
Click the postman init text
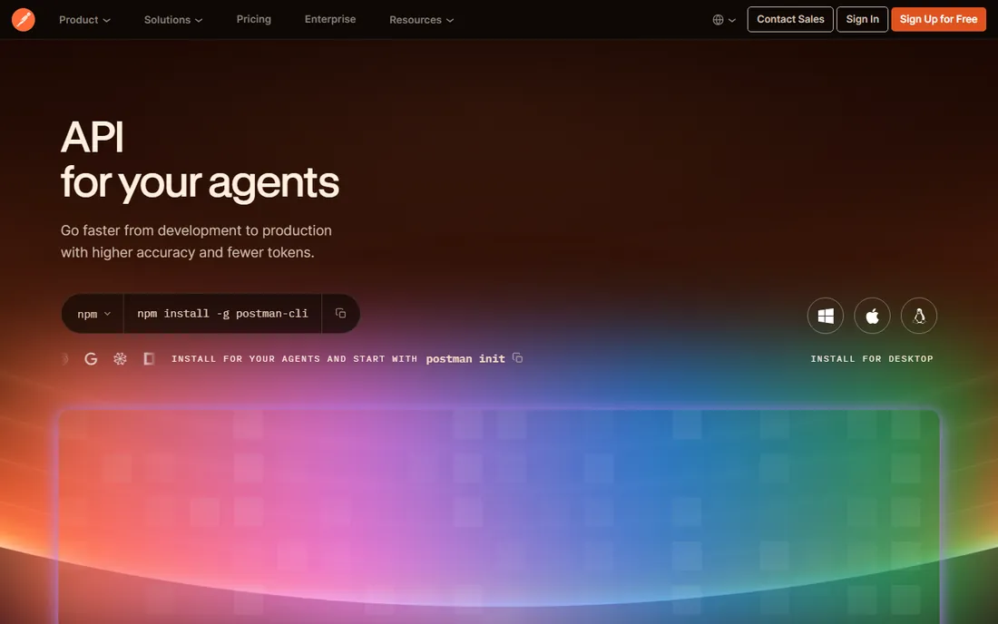465,359
